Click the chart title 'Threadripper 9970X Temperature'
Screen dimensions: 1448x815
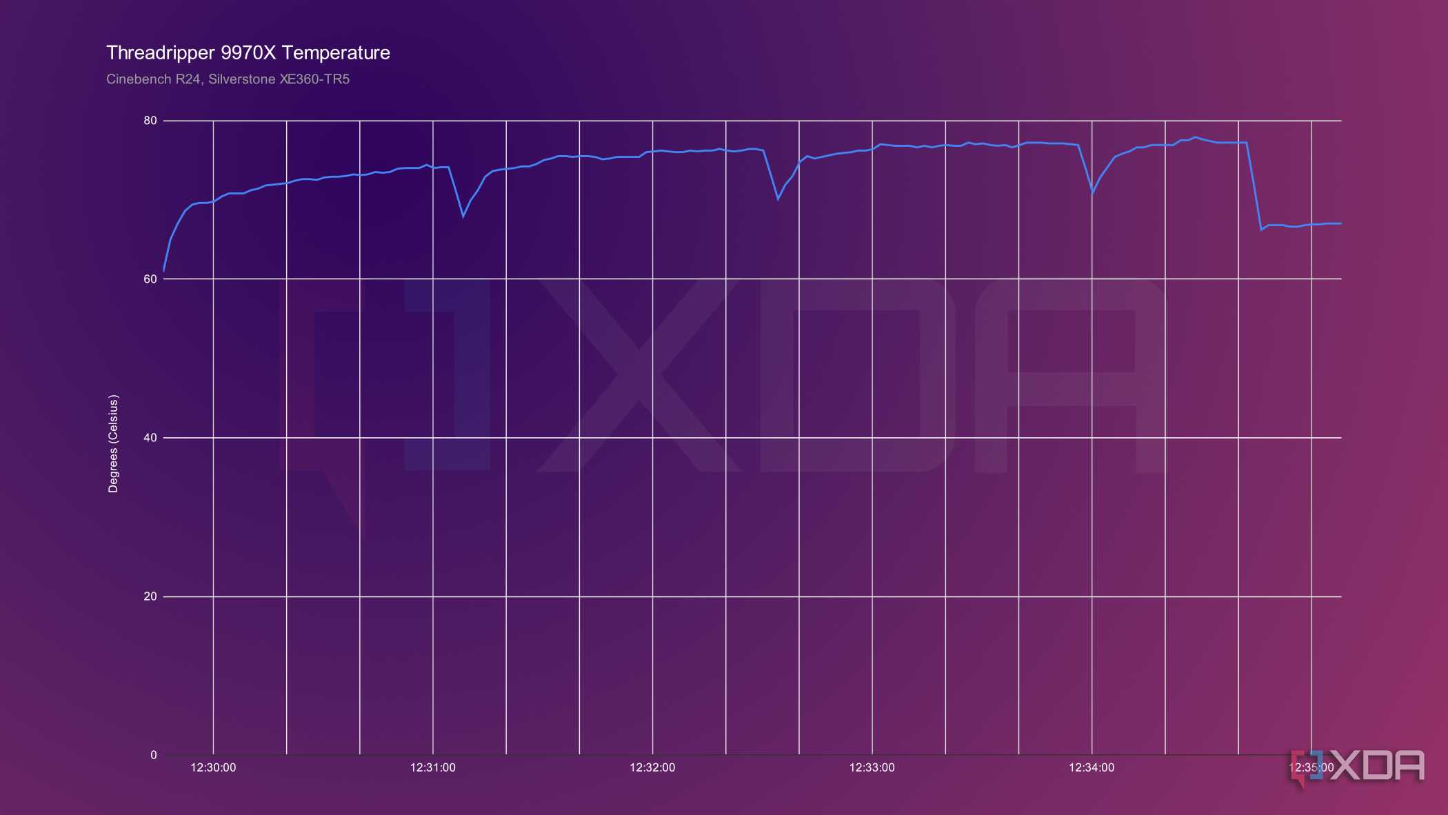248,53
